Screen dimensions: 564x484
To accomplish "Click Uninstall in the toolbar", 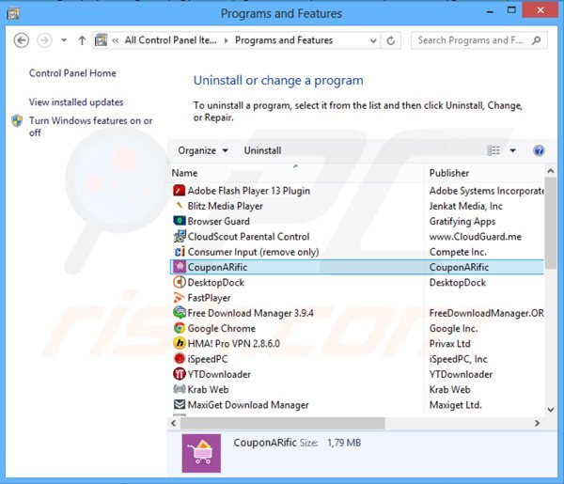I will click(262, 150).
